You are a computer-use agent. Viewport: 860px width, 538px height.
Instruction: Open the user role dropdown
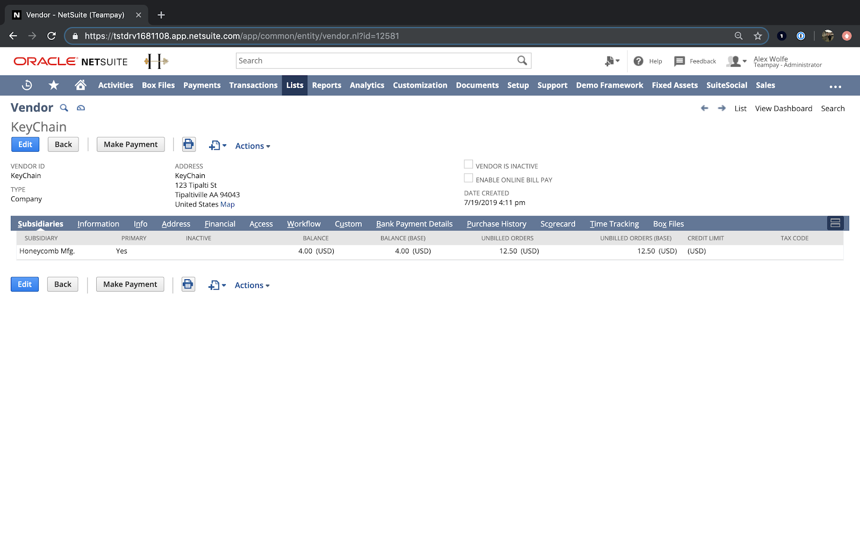(x=736, y=61)
